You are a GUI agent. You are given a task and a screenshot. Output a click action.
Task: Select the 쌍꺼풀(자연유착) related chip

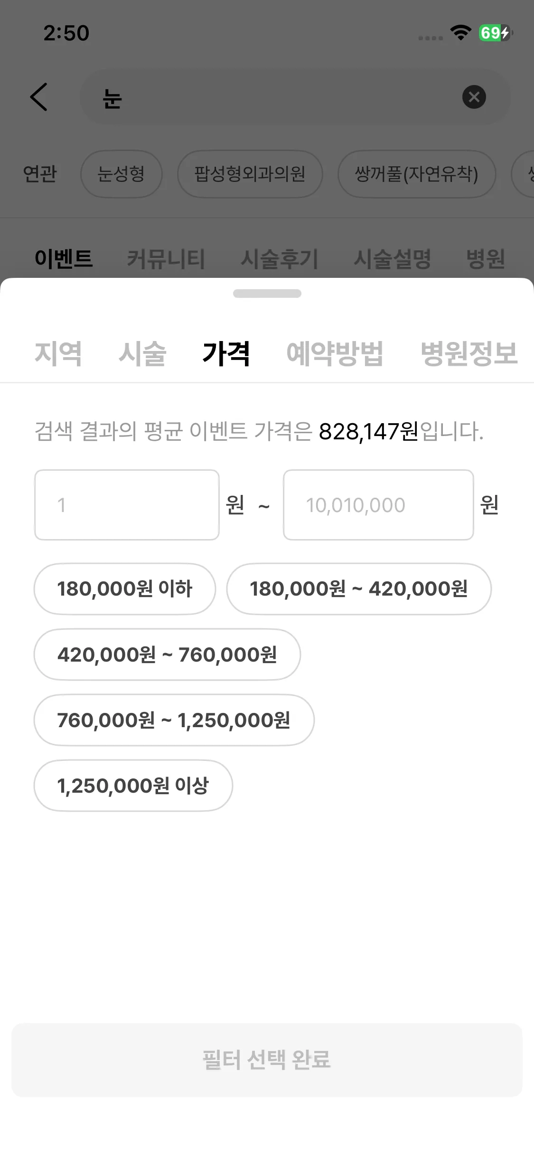416,174
